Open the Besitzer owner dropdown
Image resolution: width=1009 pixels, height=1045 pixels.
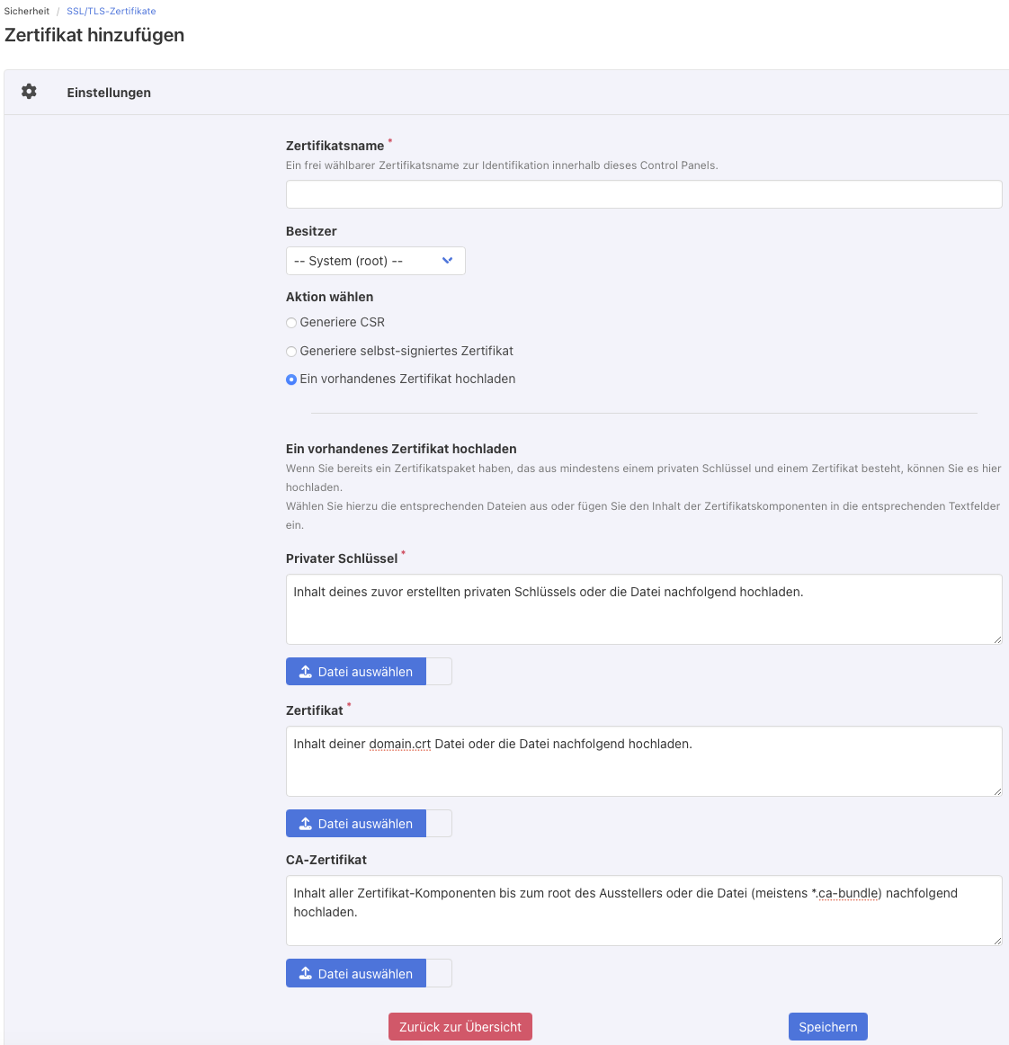pos(375,261)
